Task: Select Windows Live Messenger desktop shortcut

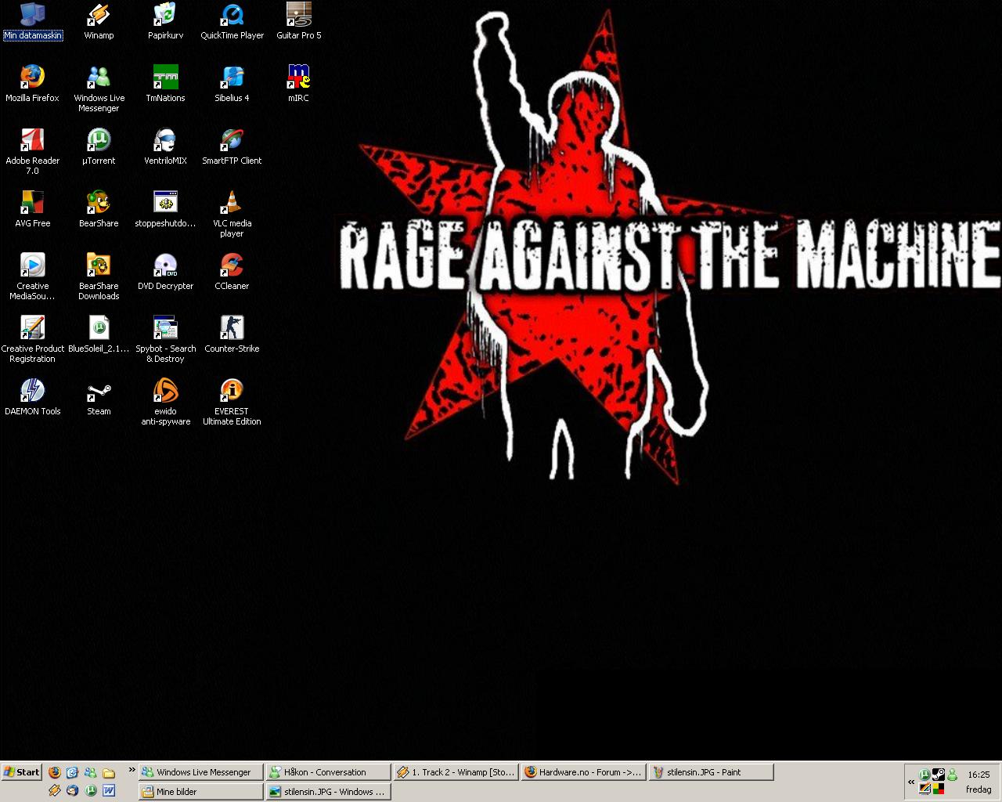Action: coord(99,89)
